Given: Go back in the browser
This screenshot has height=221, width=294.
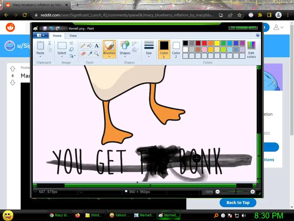Looking at the screenshot, I should tap(6, 15).
